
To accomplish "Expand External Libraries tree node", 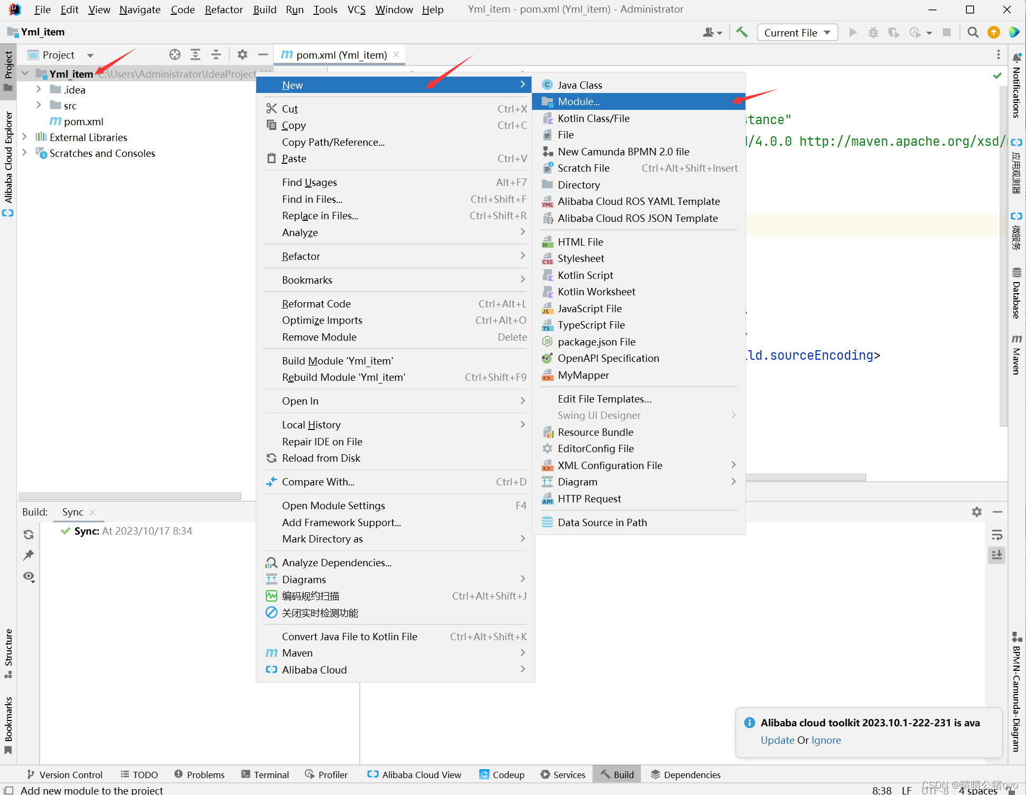I will pyautogui.click(x=24, y=137).
